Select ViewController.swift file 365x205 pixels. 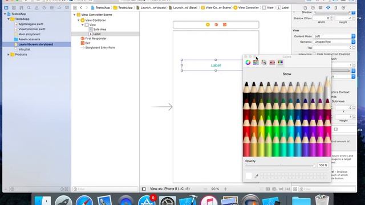point(32,29)
